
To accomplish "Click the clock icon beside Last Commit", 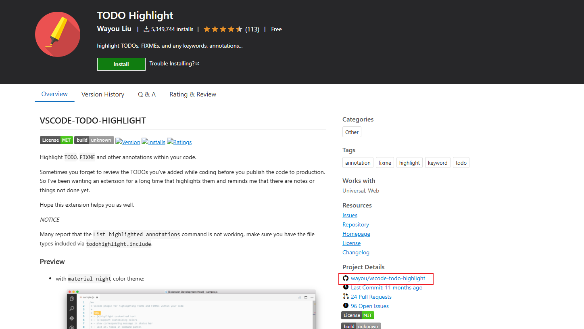I will (346, 287).
